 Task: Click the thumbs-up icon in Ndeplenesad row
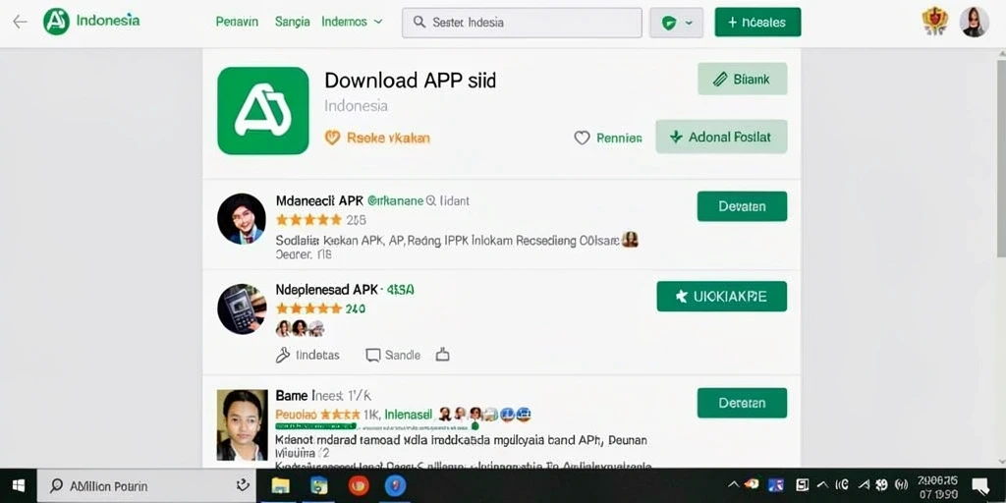click(x=442, y=355)
